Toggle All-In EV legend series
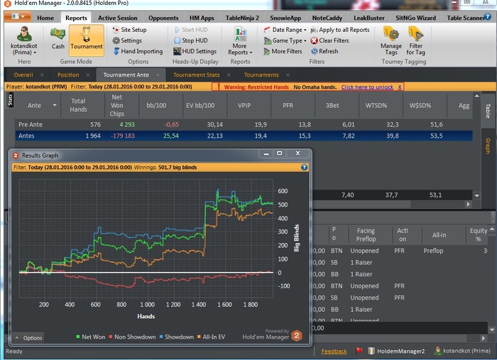 point(211,337)
